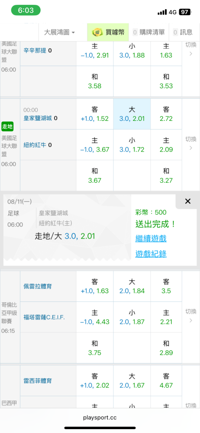Tap the 買噱幣 coin icon
The image size is (200, 433).
coord(97,32)
